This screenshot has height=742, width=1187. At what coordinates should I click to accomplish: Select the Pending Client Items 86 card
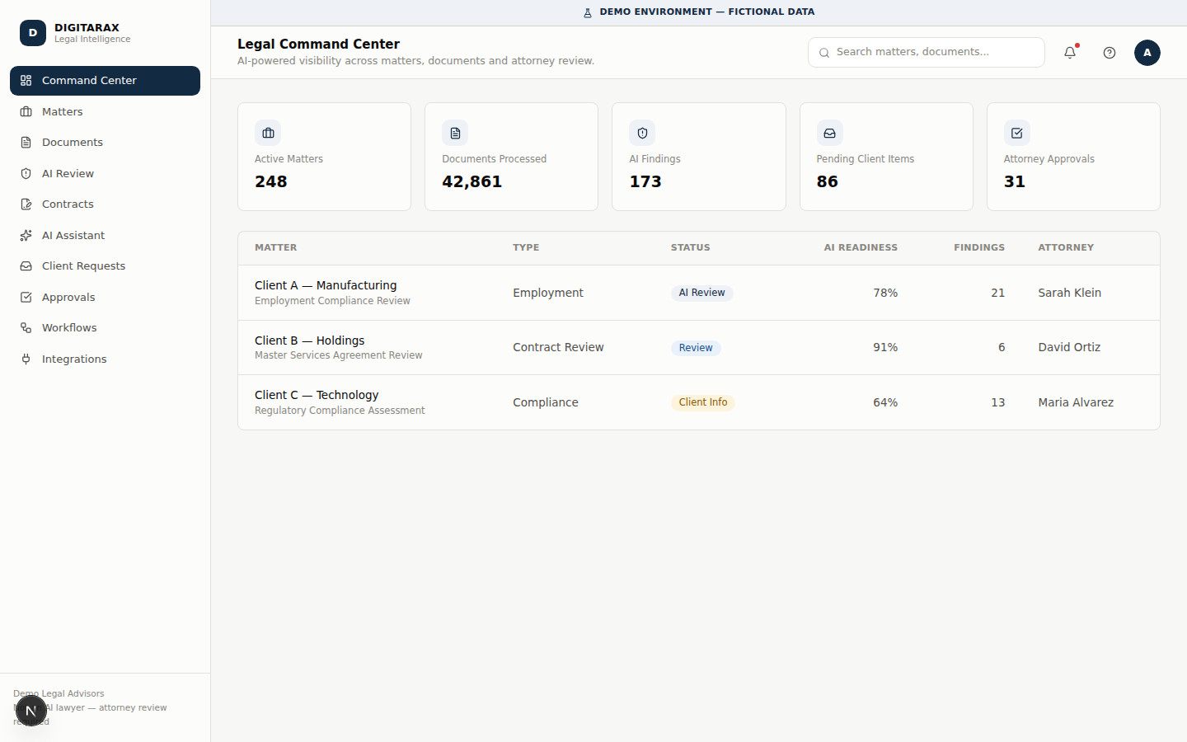click(886, 157)
